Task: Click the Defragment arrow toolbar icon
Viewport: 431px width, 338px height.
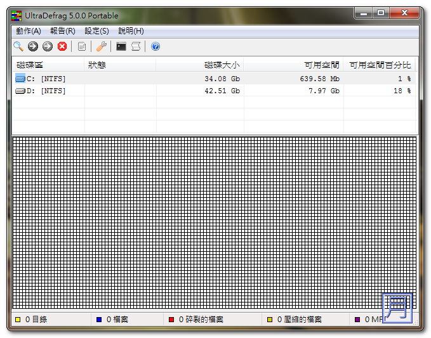Action: (x=33, y=46)
